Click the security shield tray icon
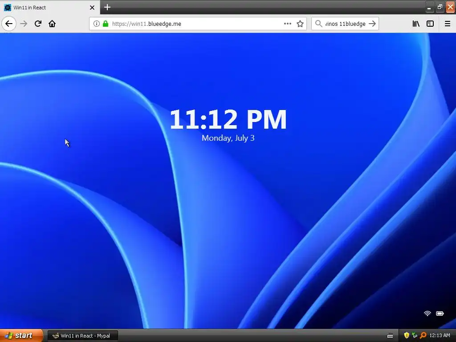 click(x=407, y=335)
